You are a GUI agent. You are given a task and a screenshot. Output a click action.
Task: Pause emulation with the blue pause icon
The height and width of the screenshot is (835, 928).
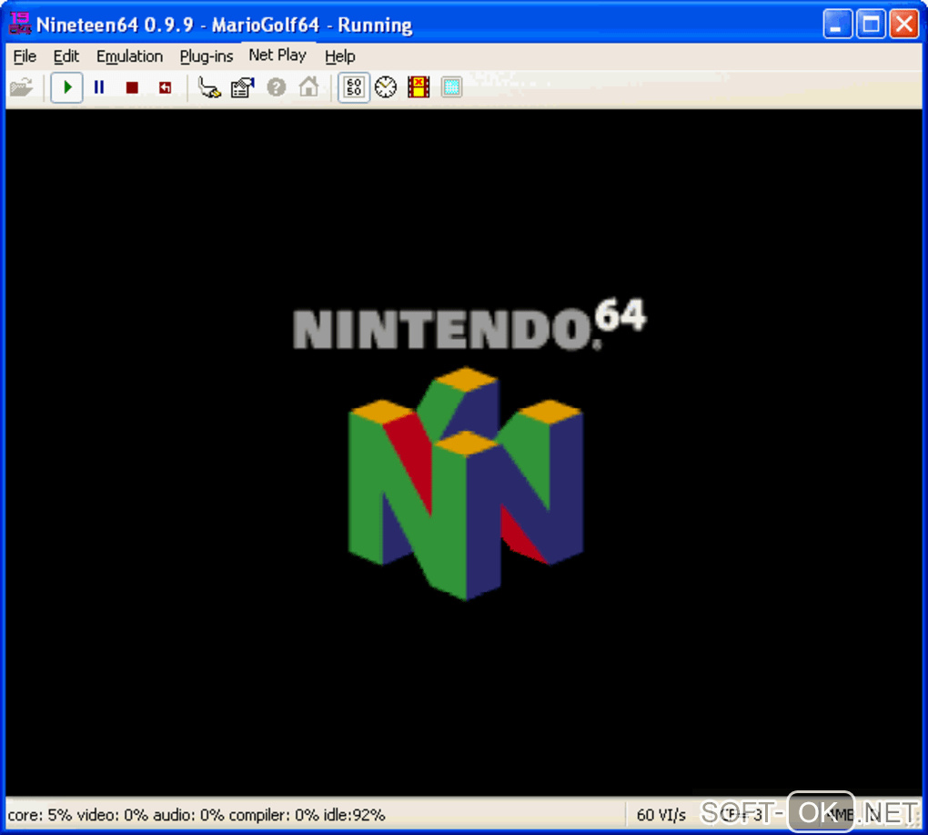(x=99, y=87)
